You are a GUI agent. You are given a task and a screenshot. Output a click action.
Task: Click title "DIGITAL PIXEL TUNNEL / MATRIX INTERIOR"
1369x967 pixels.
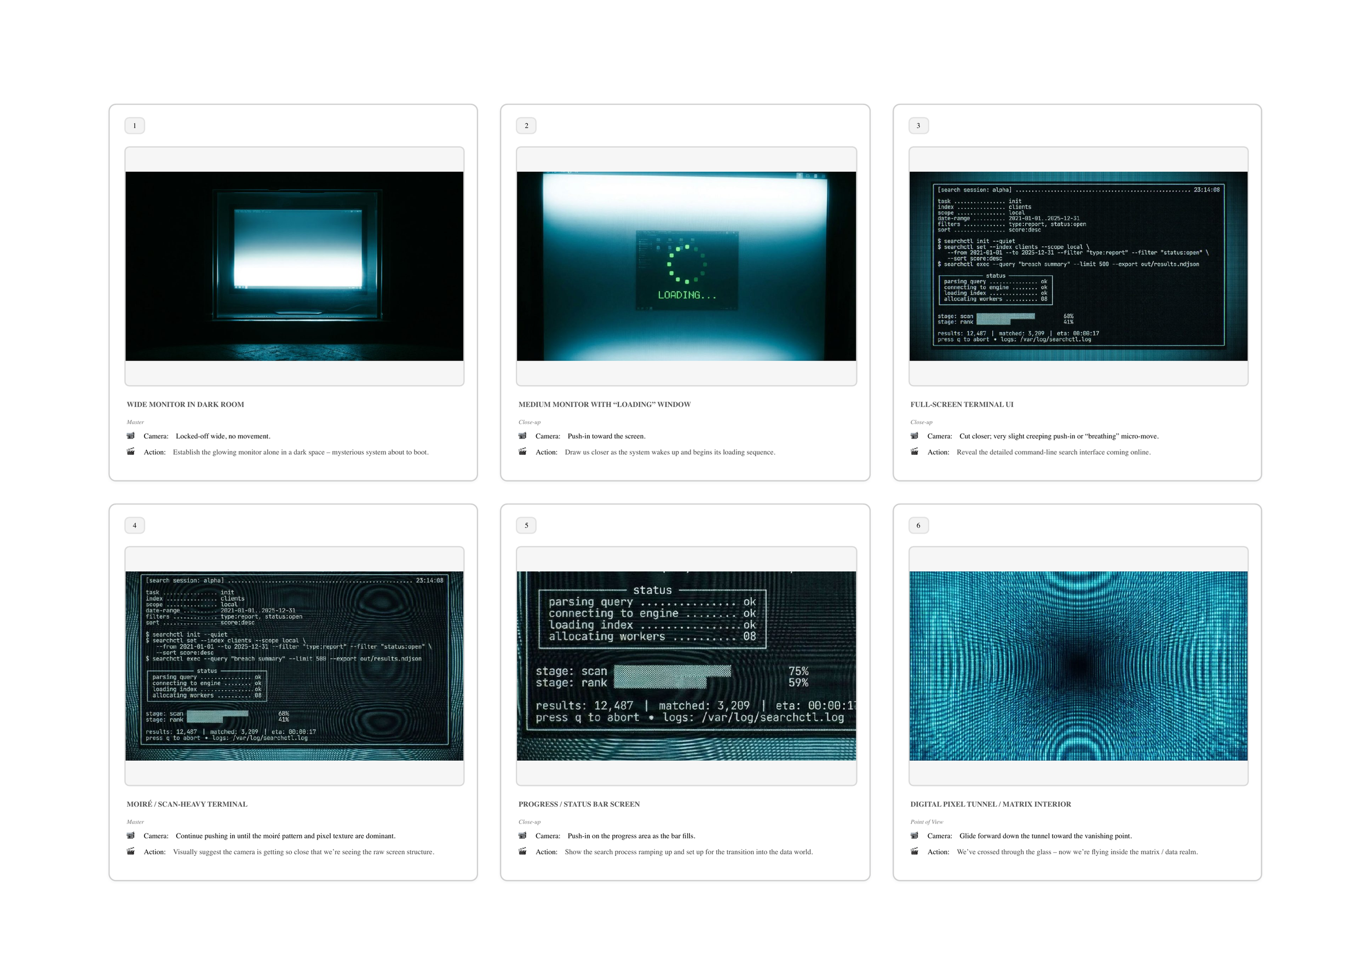[991, 804]
